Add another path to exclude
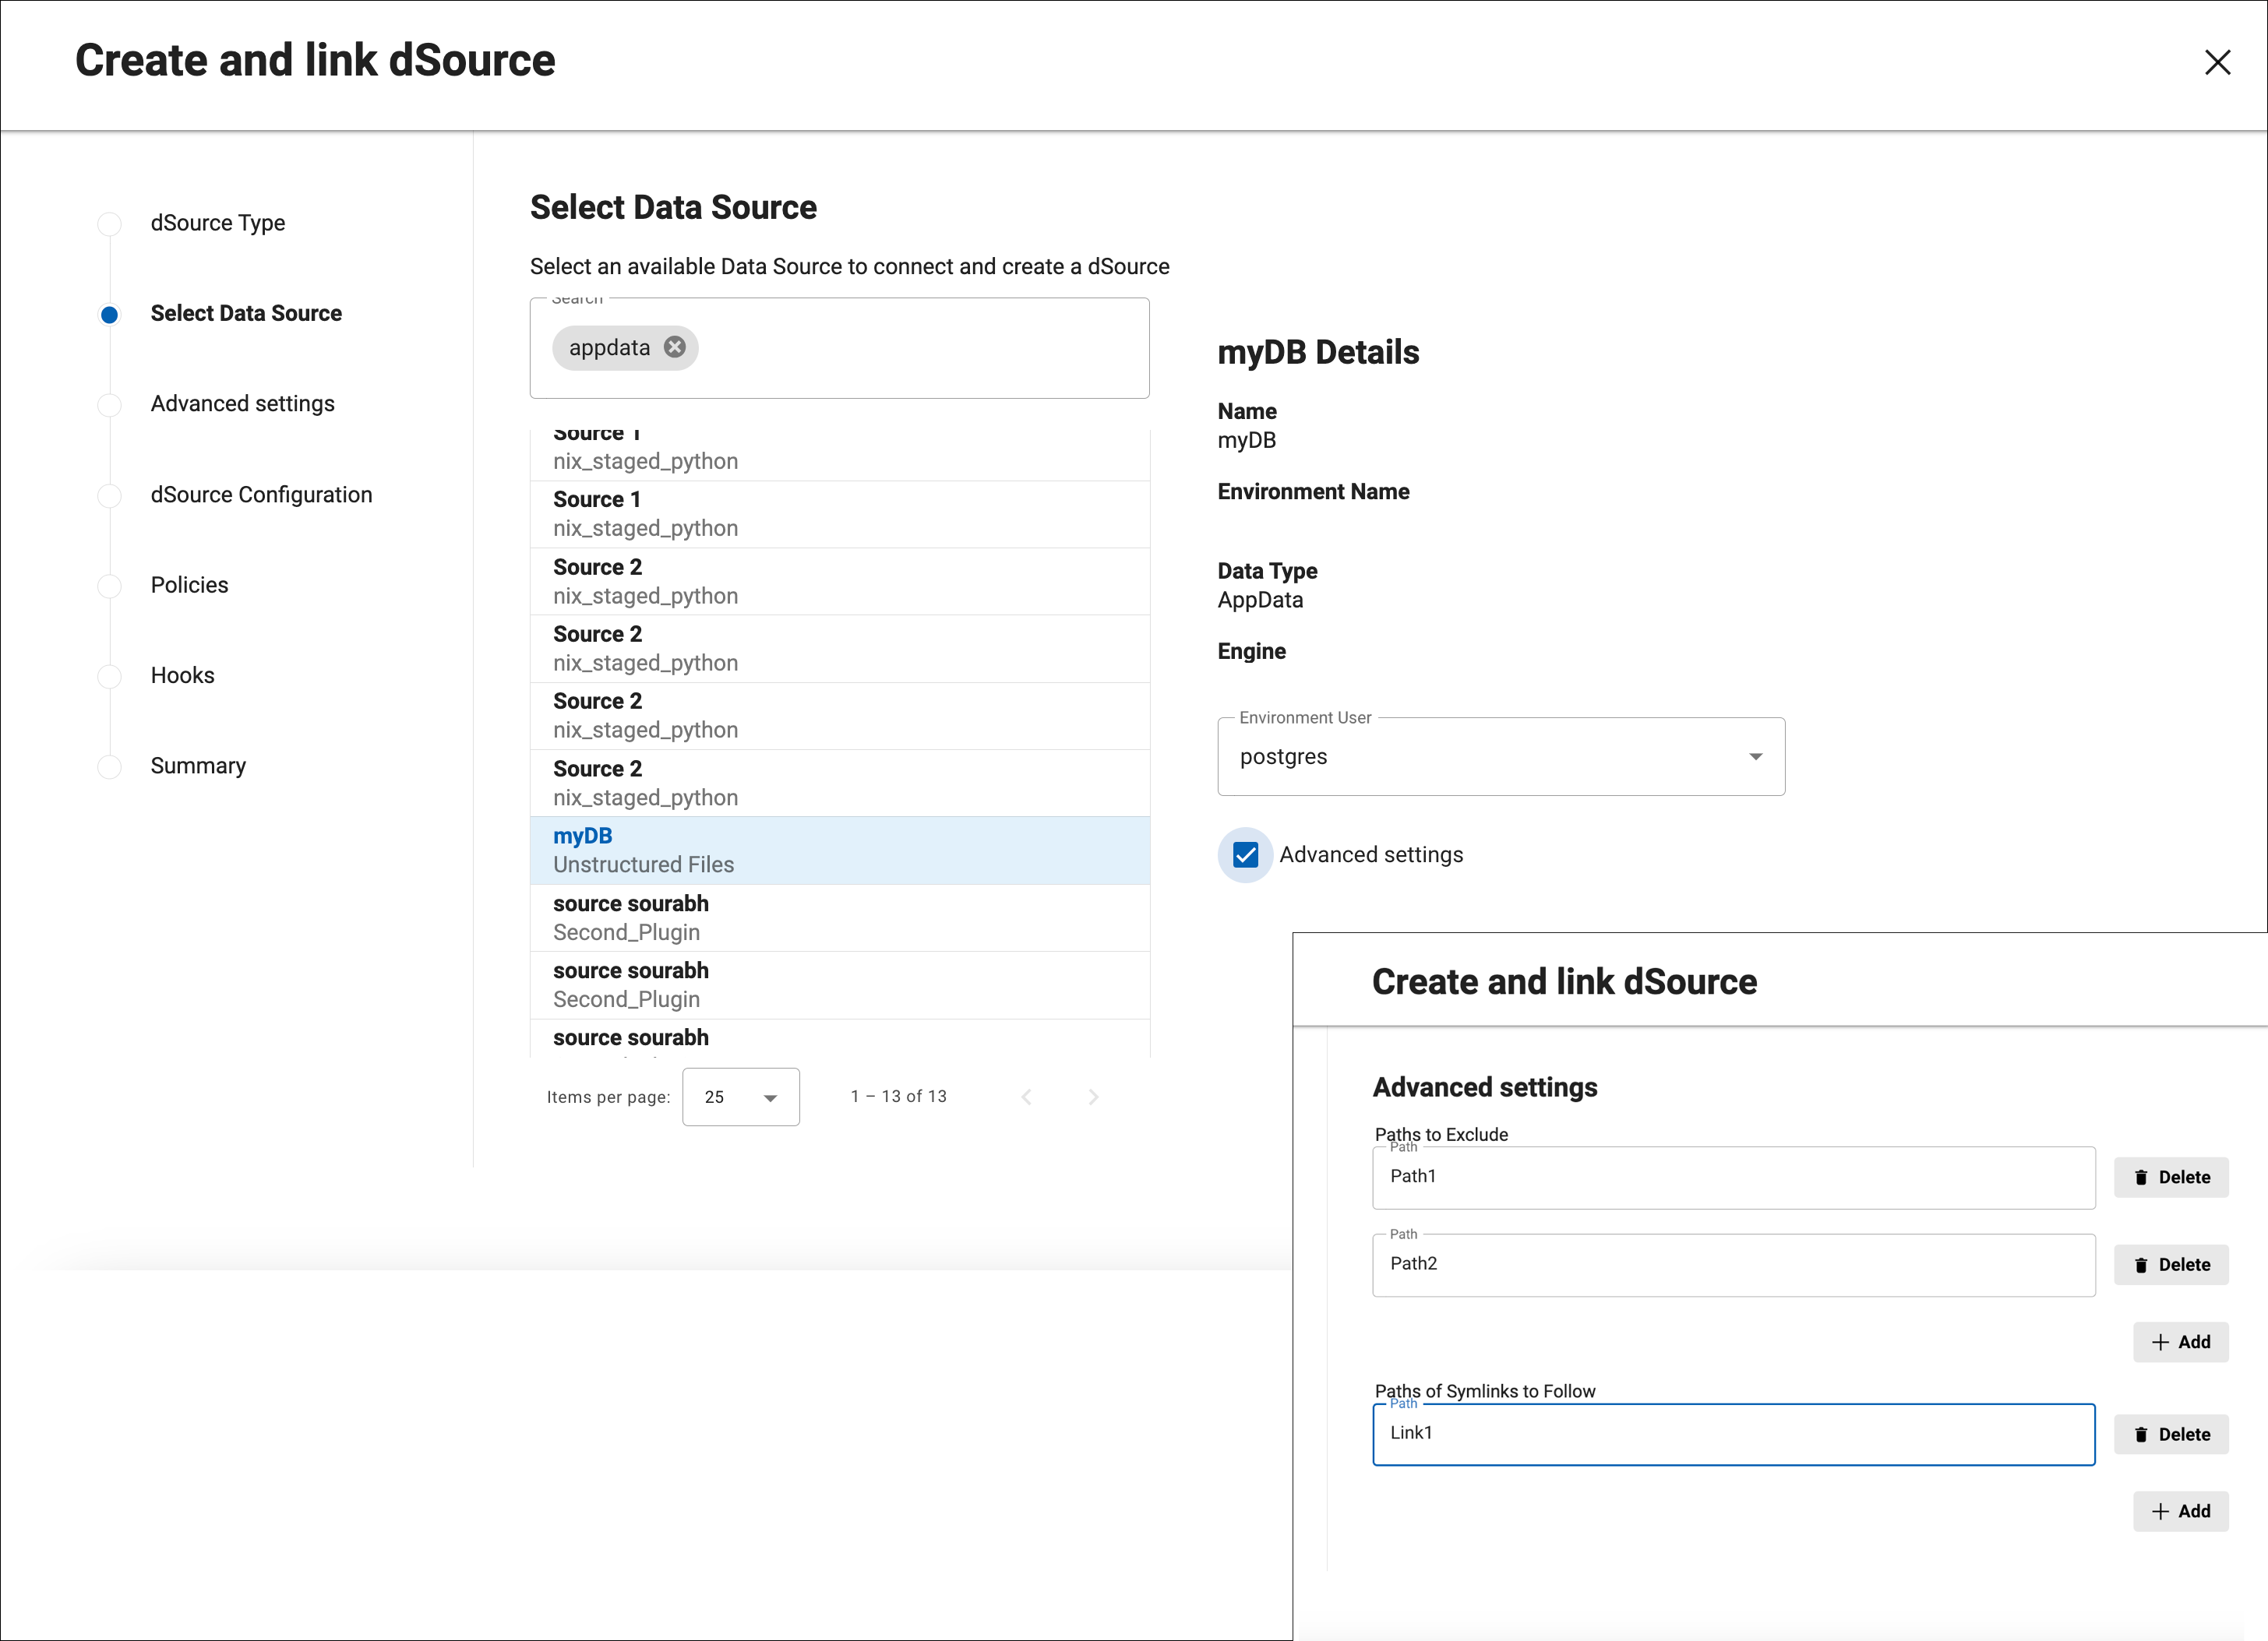 click(2180, 1342)
